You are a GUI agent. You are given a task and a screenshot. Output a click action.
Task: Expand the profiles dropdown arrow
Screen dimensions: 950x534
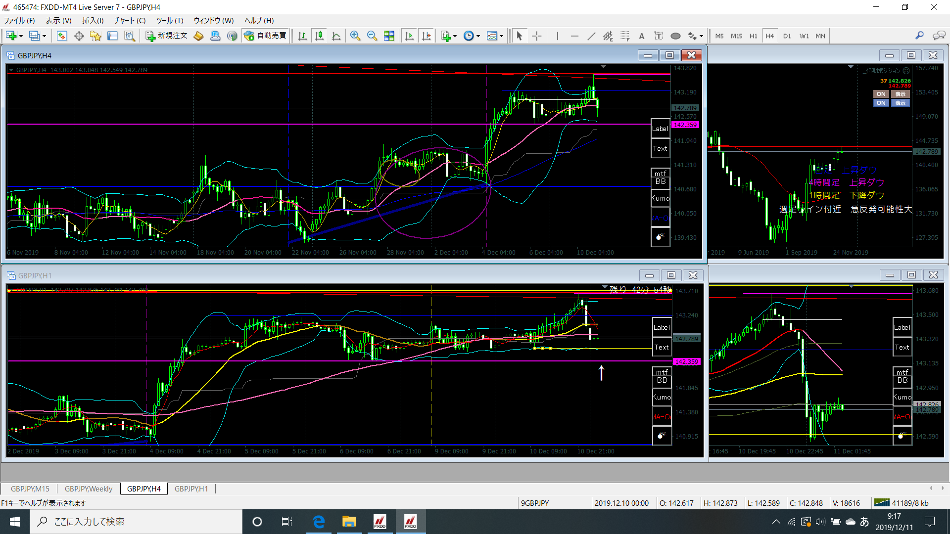pyautogui.click(x=44, y=36)
